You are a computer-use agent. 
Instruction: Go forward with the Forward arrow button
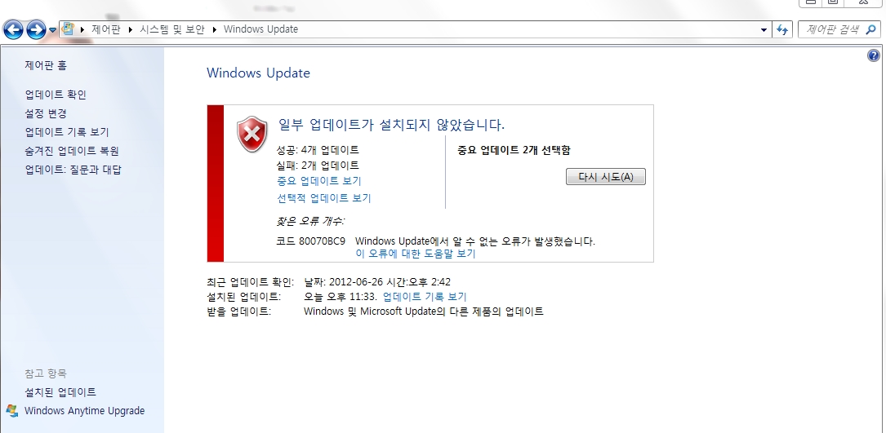point(36,29)
